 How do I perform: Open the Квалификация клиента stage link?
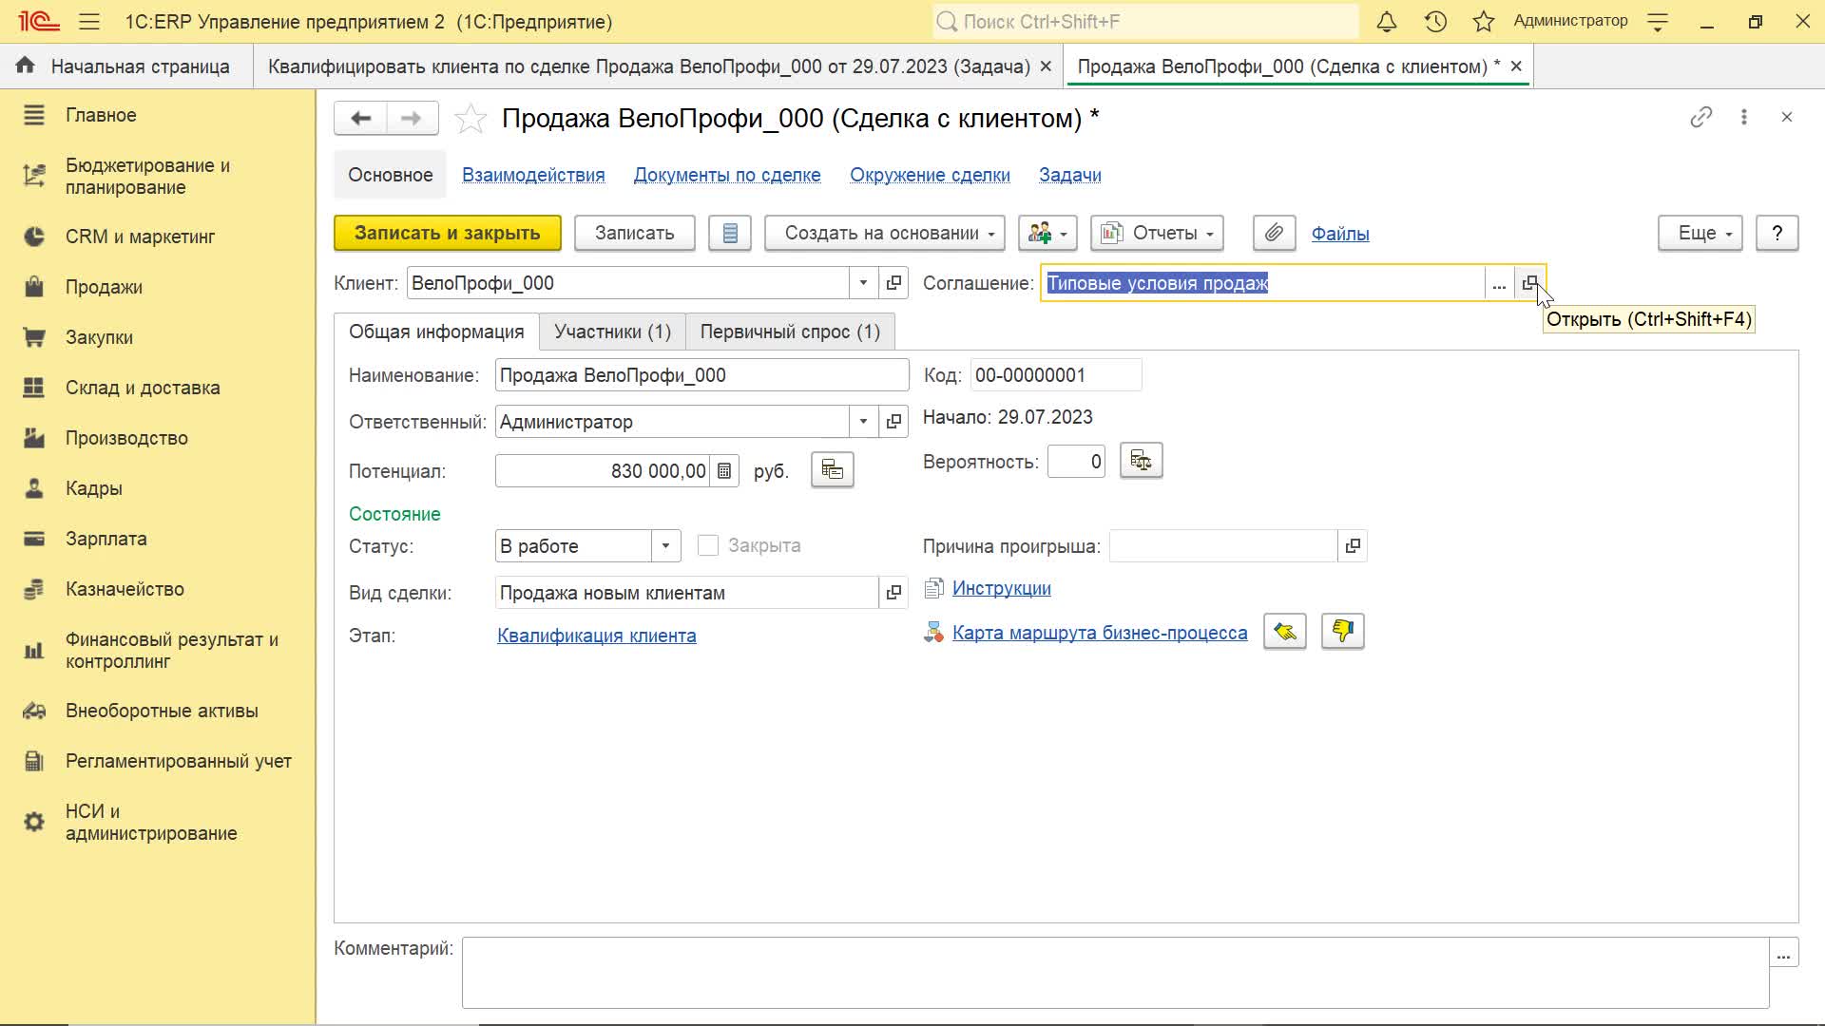tap(597, 636)
